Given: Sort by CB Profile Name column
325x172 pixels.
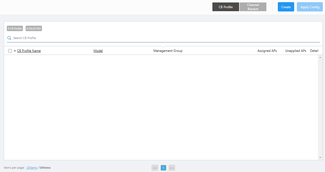Looking at the screenshot, I should 29,51.
